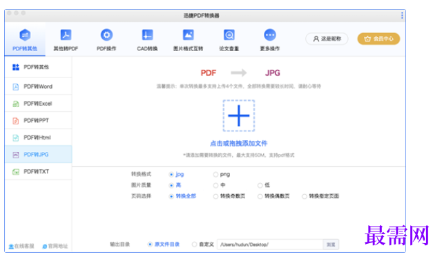Viewport: 442px width, 257px height.
Task: Click the PDF转Html file icon
Action: click(x=16, y=137)
